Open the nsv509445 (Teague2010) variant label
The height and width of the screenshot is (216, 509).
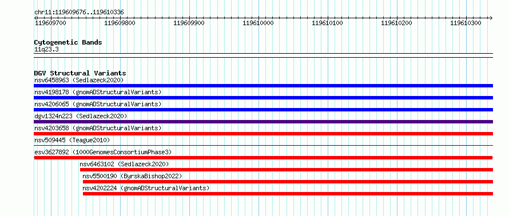tap(72, 140)
